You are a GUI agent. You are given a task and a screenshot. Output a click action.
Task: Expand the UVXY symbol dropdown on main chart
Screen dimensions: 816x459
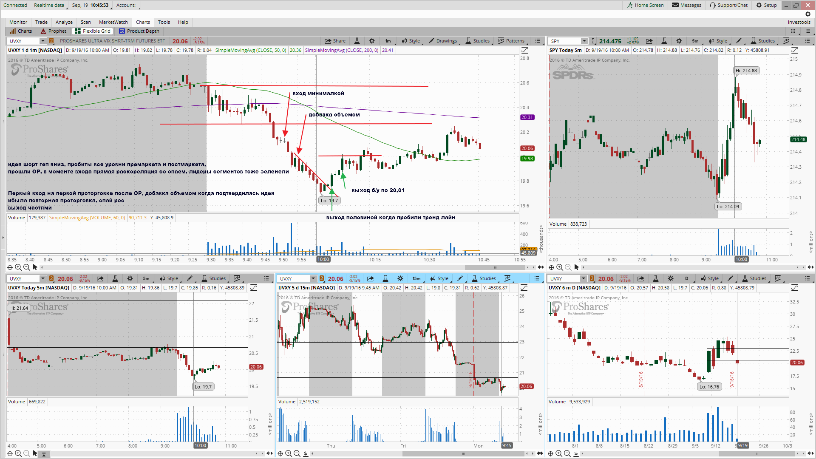(42, 41)
